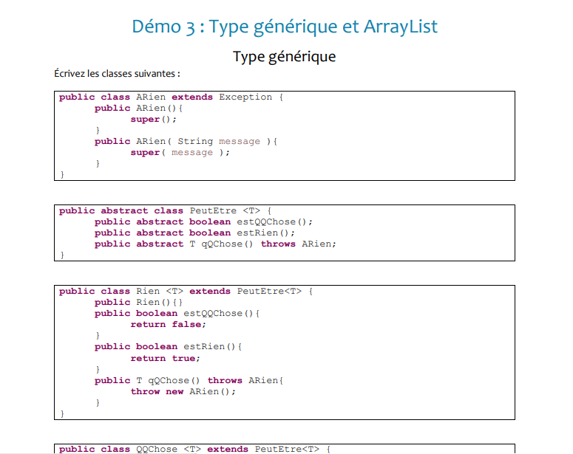Viewport: 573px width, 454px height.
Task: Click the line "public abstract class PeutEtre <T> {"
Action: tap(165, 211)
